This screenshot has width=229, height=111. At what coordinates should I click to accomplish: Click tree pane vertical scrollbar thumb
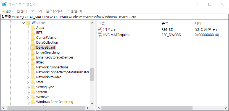[x=92, y=75]
